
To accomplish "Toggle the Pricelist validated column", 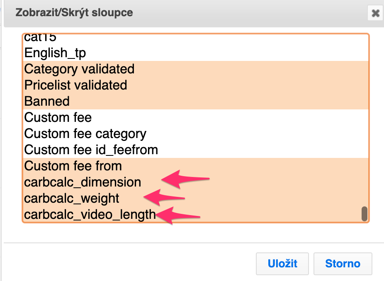I will click(x=75, y=85).
